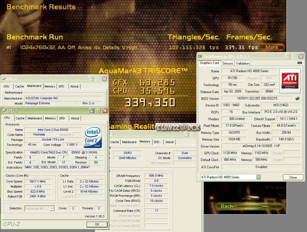Open SPD tab in front CPU-Z window
The width and height of the screenshot is (307, 232).
62,118
